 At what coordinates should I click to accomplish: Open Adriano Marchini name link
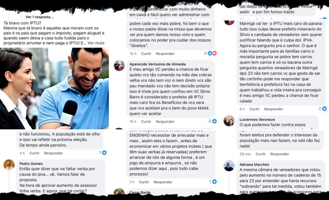click(254, 164)
